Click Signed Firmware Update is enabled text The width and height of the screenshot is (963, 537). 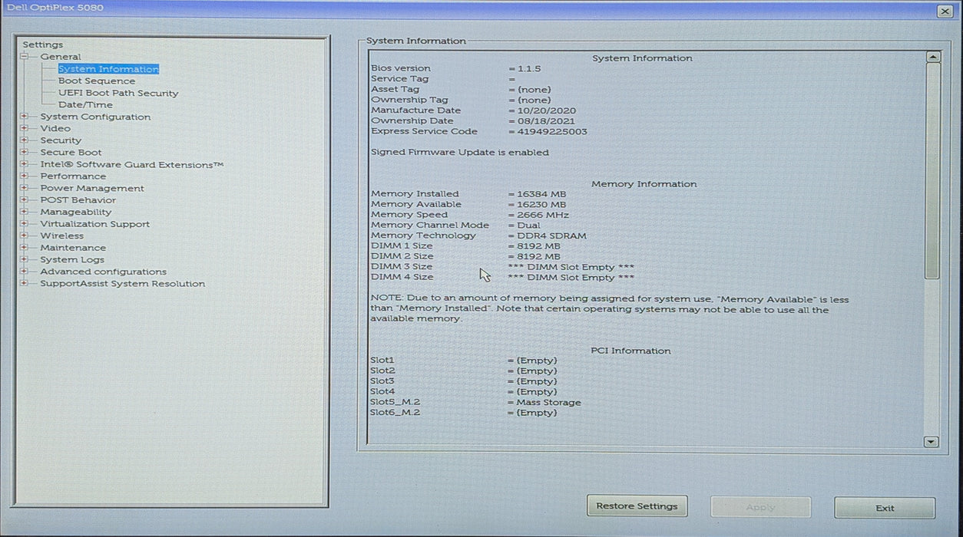pos(460,152)
